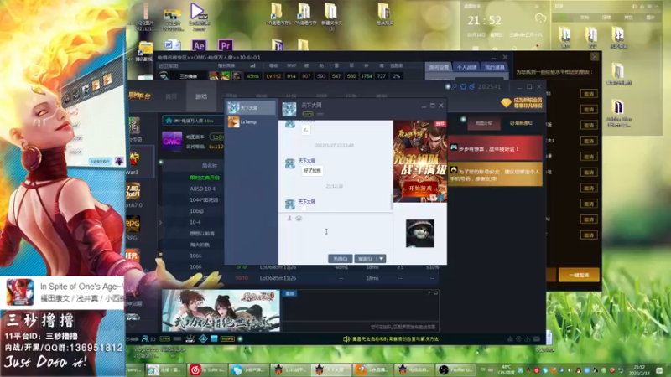Click 天下大同 avatar in chat header
671x377 pixels.
click(289, 109)
